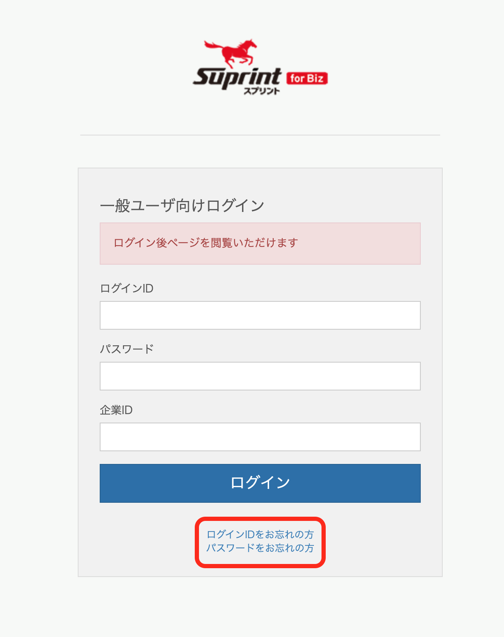Screen dimensions: 504x637
Task: Click the red outlined forgot-credentials area
Action: pos(260,541)
